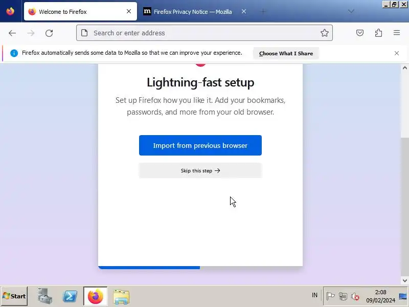The width and height of the screenshot is (409, 307).
Task: Restore down the Firefox window
Action: (394, 5)
